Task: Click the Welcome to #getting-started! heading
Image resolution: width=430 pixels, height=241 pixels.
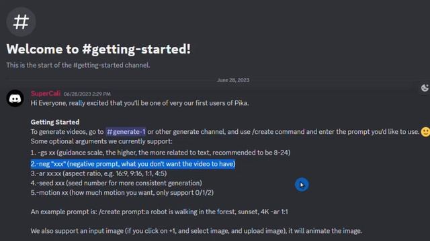Action: [99, 49]
